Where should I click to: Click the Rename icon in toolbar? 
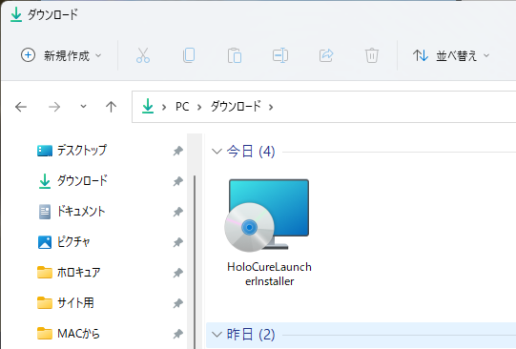pyautogui.click(x=280, y=55)
